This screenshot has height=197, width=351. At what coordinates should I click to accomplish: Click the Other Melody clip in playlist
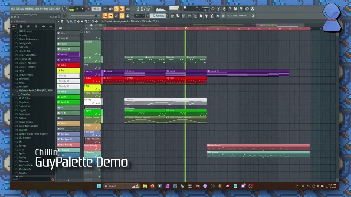point(258,147)
